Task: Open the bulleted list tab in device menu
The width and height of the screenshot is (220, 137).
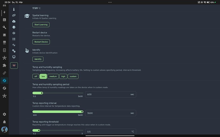Action: [x=14, y=39]
